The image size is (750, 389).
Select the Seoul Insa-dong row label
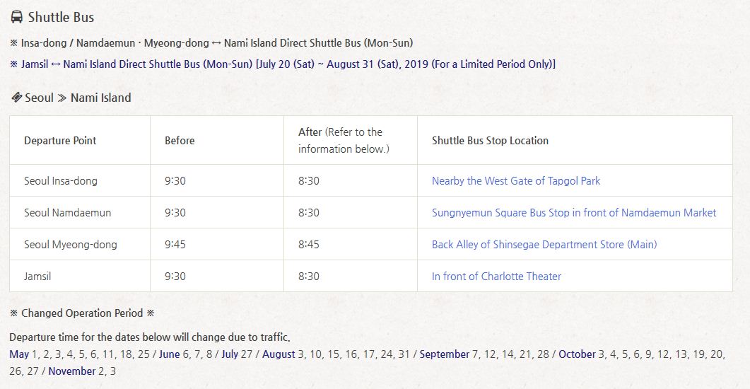(x=61, y=181)
